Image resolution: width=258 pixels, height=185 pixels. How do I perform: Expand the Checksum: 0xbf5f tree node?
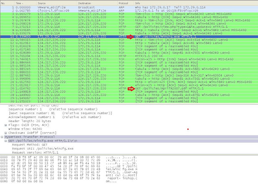pos(6,133)
